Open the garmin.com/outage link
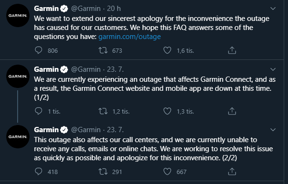 (x=129, y=37)
